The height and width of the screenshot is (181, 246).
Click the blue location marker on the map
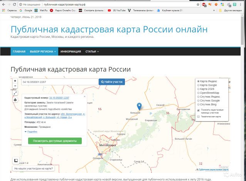click(139, 107)
